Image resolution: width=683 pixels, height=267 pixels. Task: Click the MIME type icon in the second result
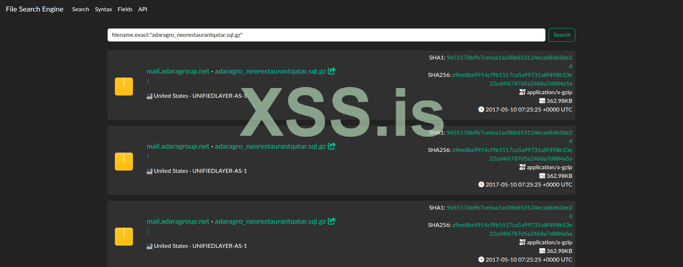point(522,167)
